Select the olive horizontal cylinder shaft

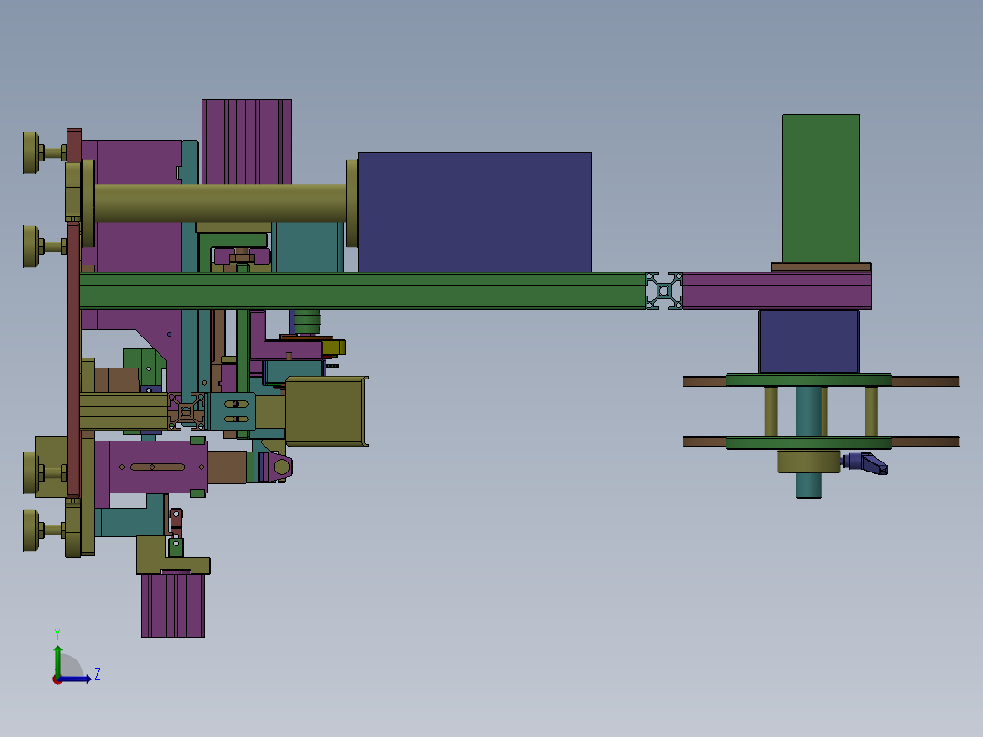[220, 203]
